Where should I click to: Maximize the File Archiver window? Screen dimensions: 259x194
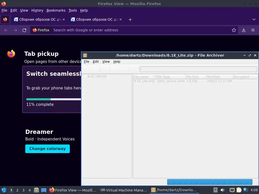tap(250, 55)
